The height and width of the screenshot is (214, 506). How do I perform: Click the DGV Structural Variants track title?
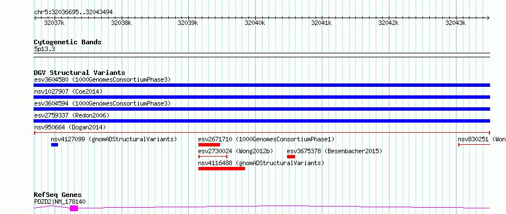[80, 73]
